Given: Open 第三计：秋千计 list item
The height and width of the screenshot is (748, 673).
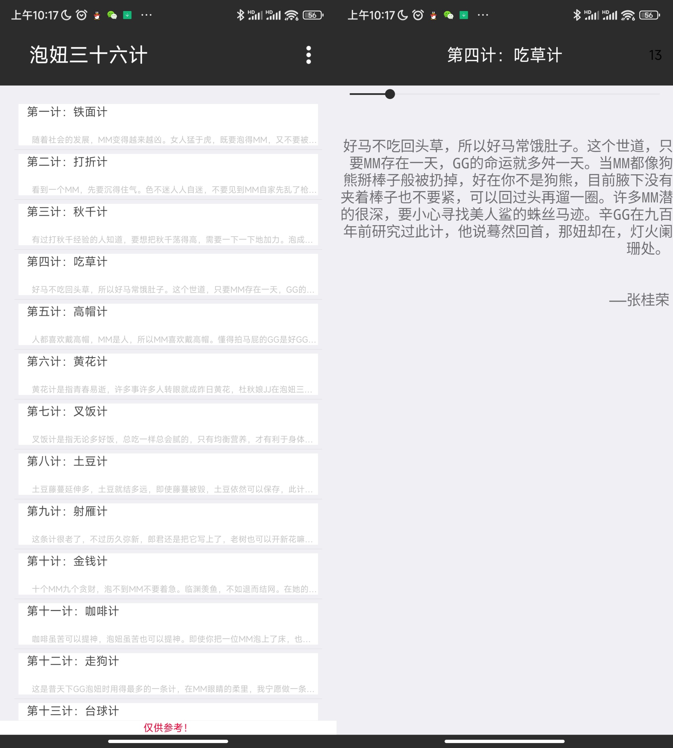Looking at the screenshot, I should (168, 224).
